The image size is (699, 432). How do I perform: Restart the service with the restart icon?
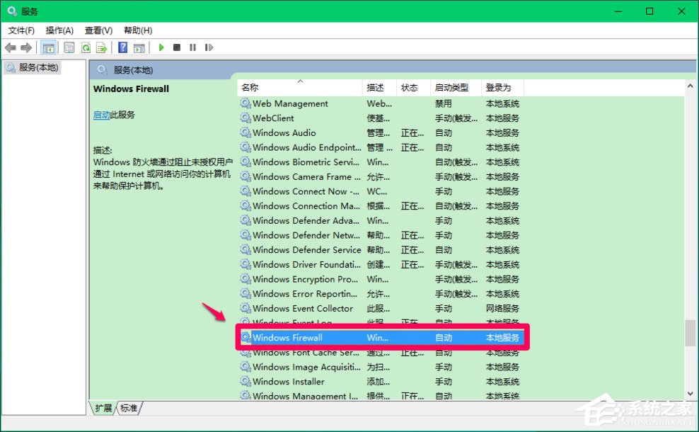point(209,47)
